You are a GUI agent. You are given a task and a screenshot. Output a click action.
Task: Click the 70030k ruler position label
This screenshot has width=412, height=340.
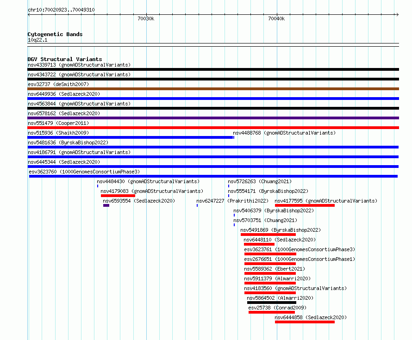(x=146, y=19)
